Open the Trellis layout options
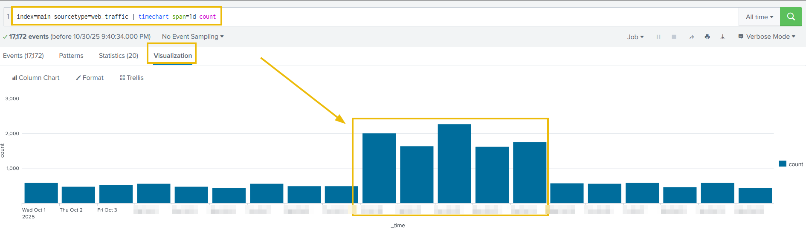Image resolution: width=806 pixels, height=229 pixels. [x=132, y=78]
